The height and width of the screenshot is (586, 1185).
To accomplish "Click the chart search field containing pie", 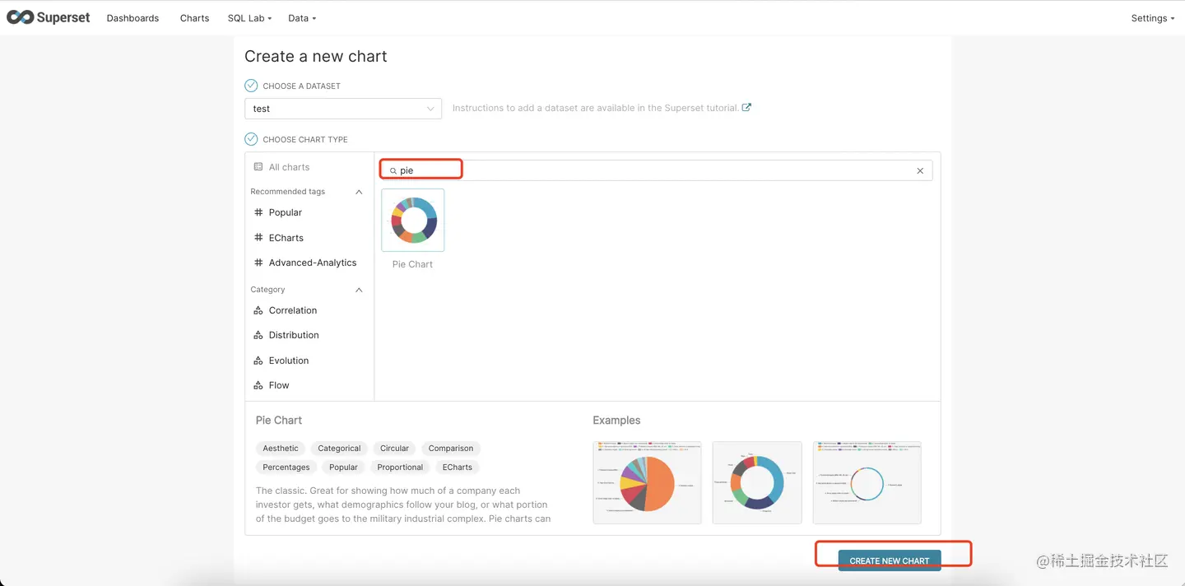I will (656, 170).
